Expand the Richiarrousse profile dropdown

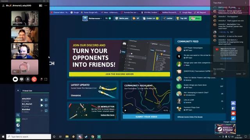95,18
